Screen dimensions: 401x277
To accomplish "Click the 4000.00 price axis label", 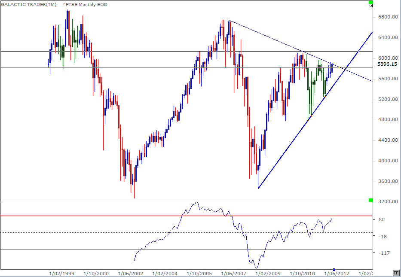I will point(389,161).
